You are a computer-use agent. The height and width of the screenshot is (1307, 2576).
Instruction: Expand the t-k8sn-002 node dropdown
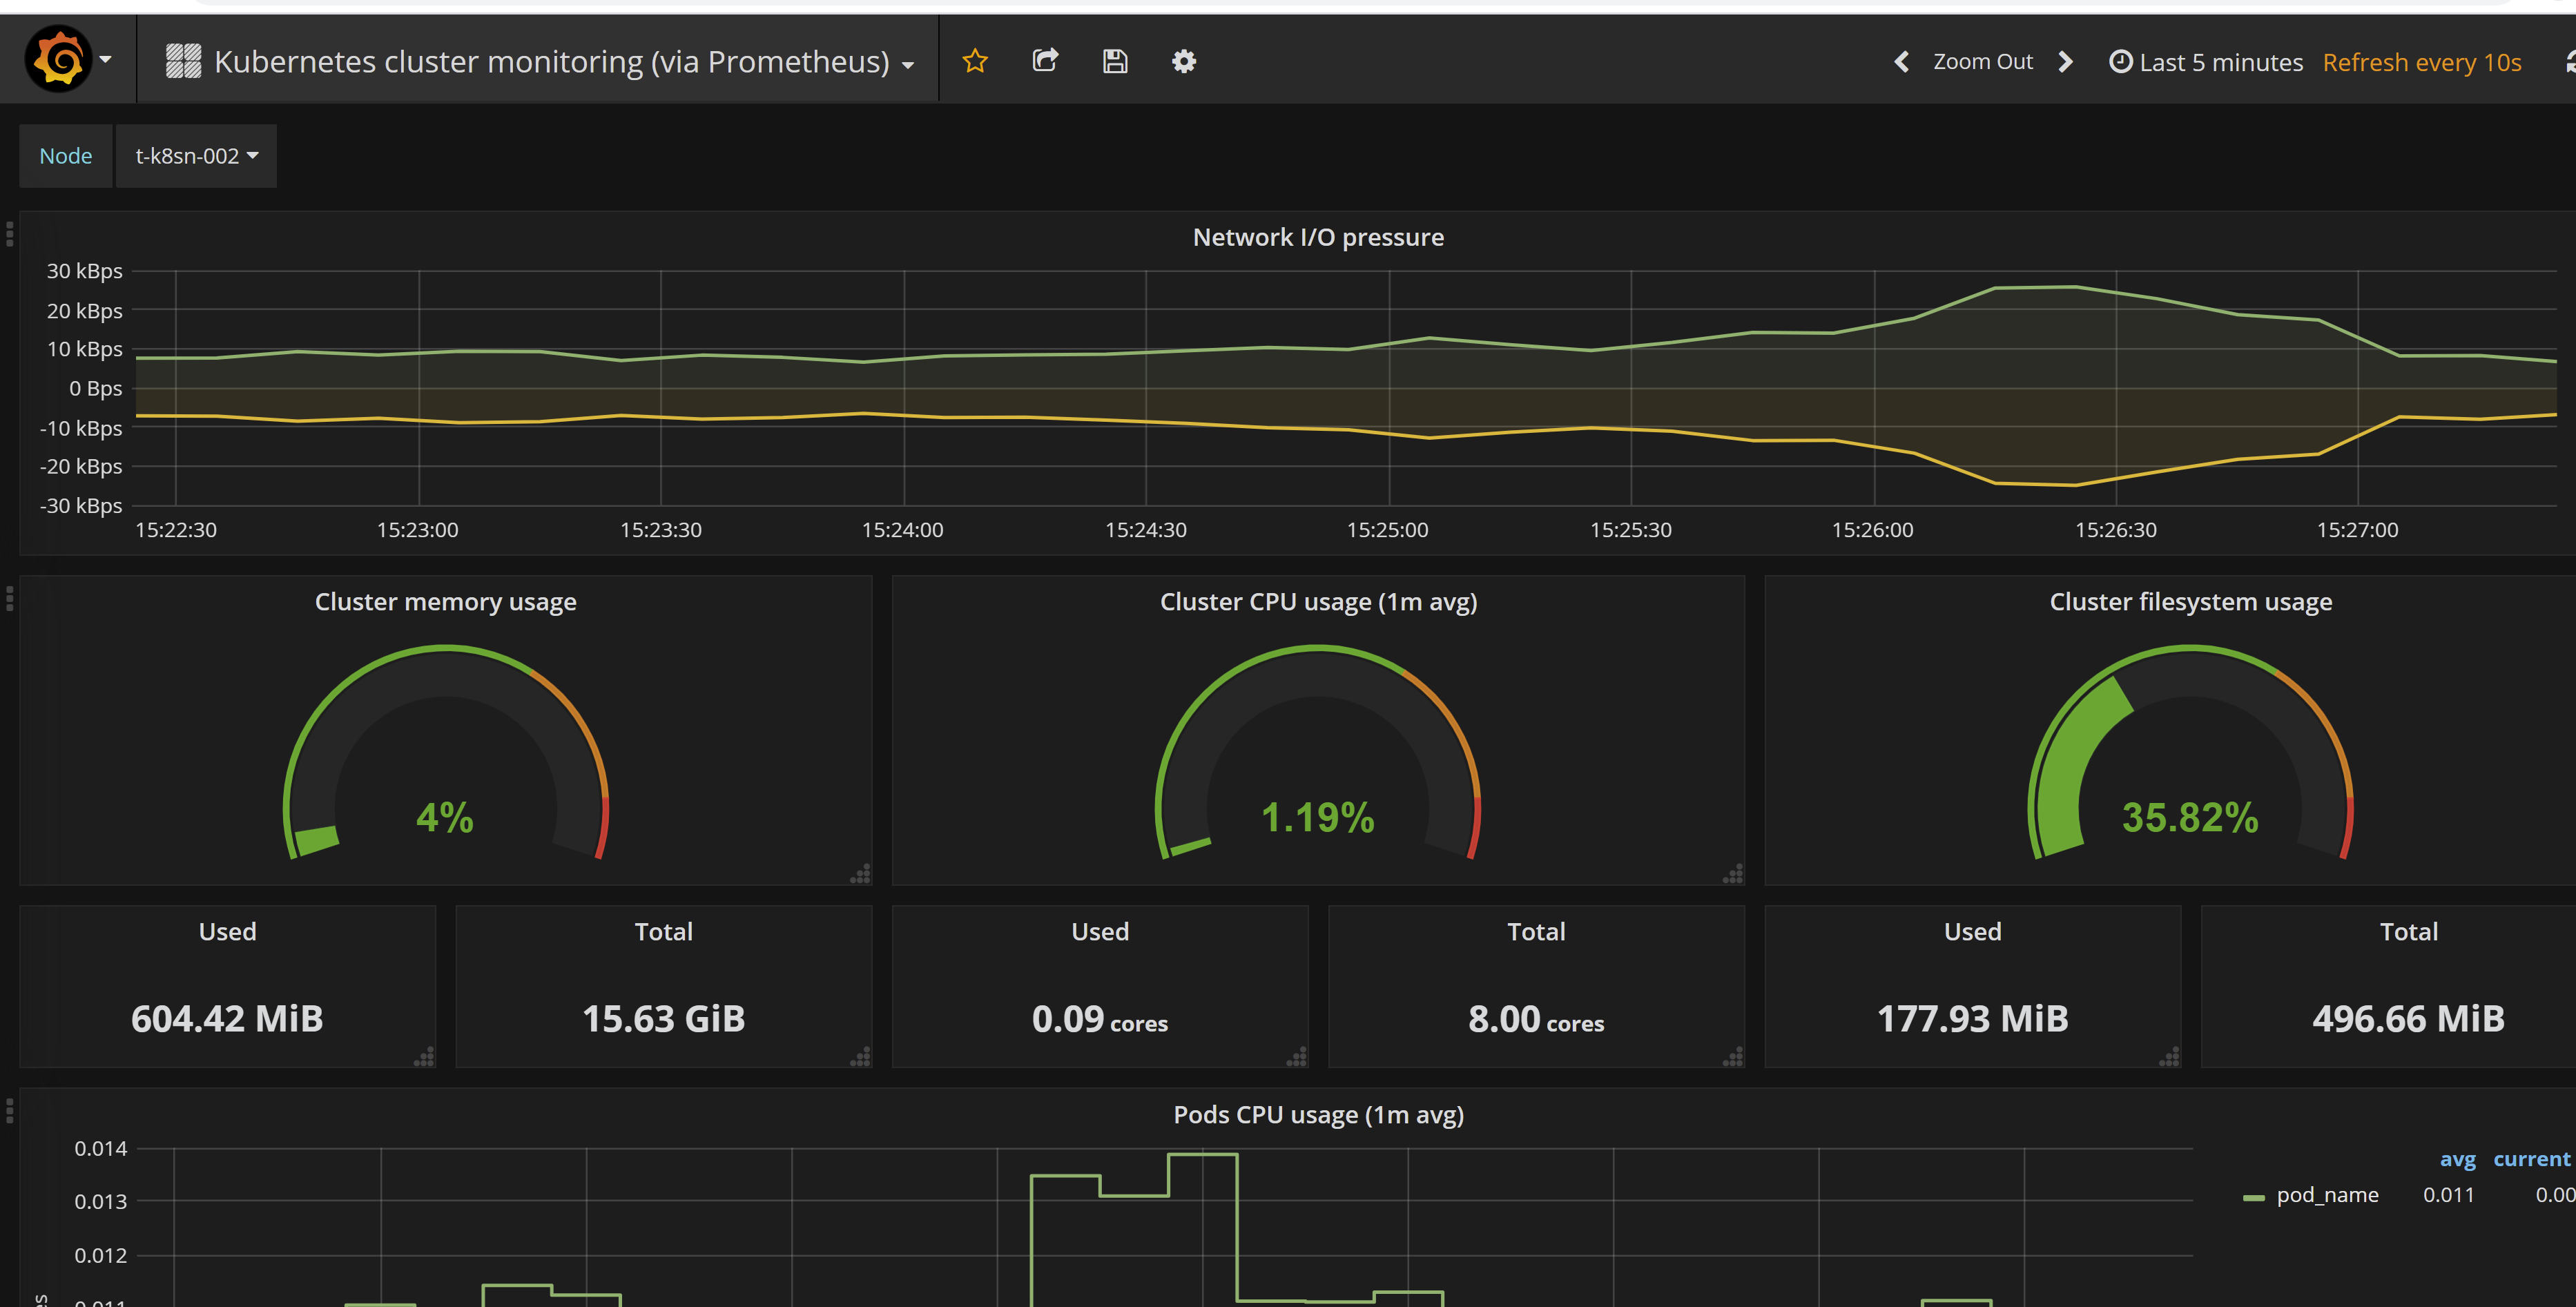coord(196,156)
